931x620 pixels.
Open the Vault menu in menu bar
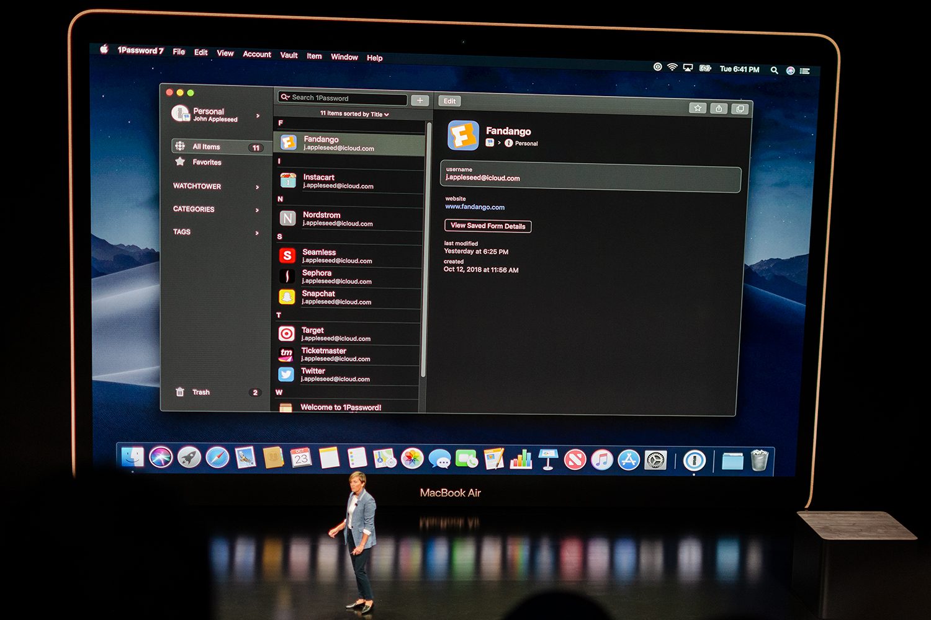289,55
